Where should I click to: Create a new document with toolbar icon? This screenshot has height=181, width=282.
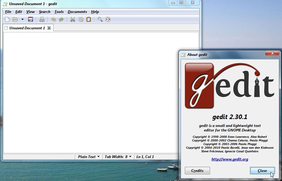pyautogui.click(x=7, y=19)
